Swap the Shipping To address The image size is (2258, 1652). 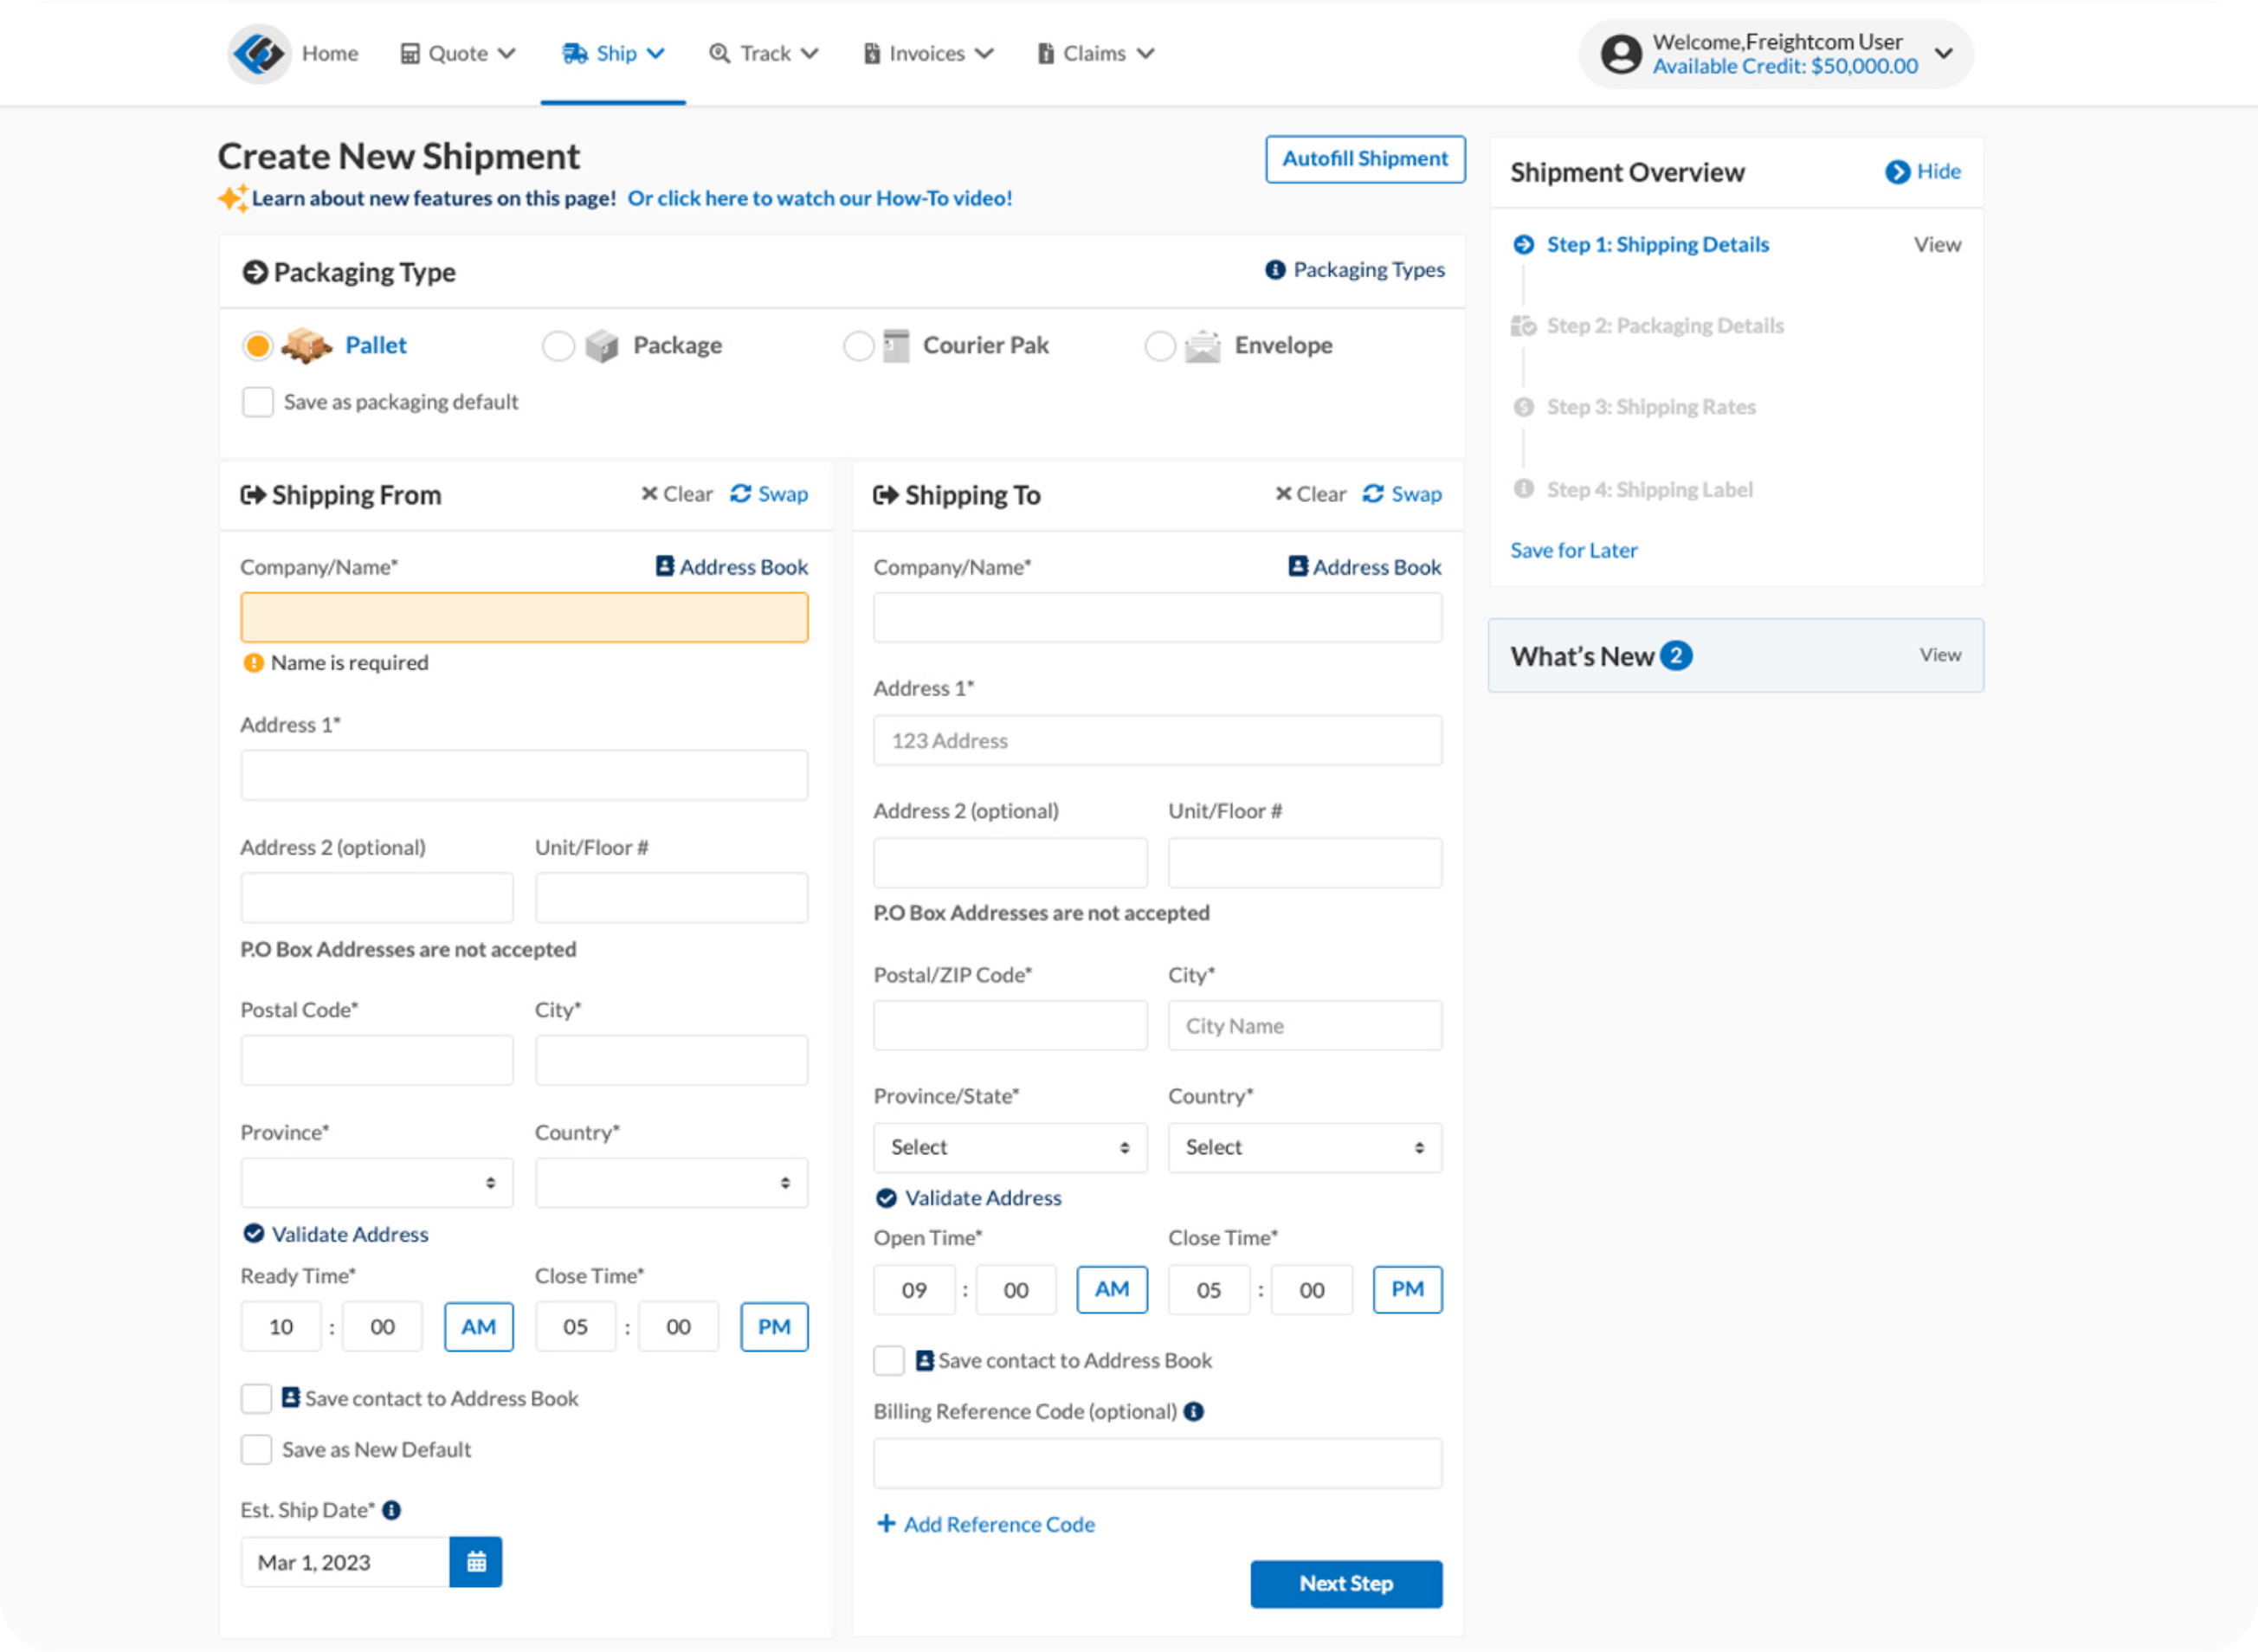1402,493
